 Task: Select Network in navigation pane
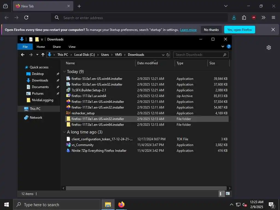36,118
